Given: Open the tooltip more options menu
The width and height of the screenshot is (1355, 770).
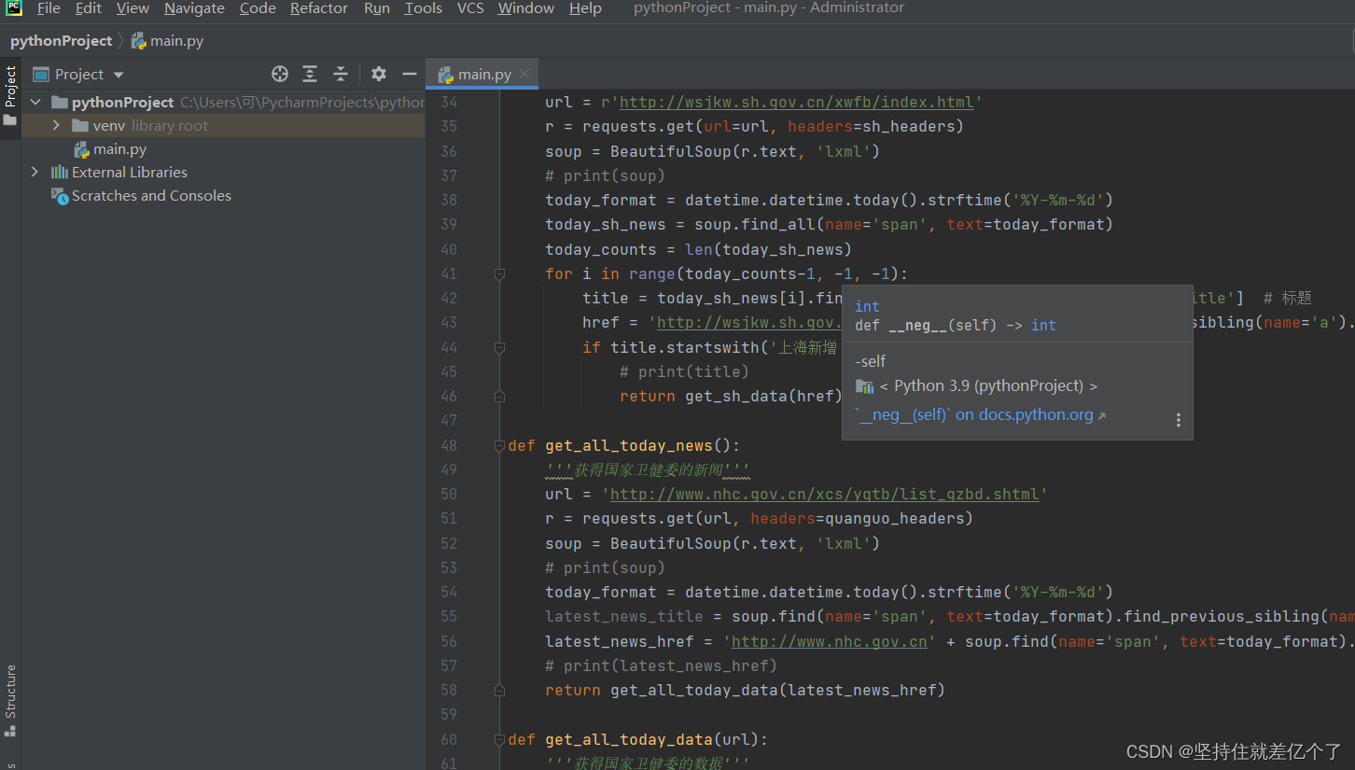Looking at the screenshot, I should pos(1179,420).
